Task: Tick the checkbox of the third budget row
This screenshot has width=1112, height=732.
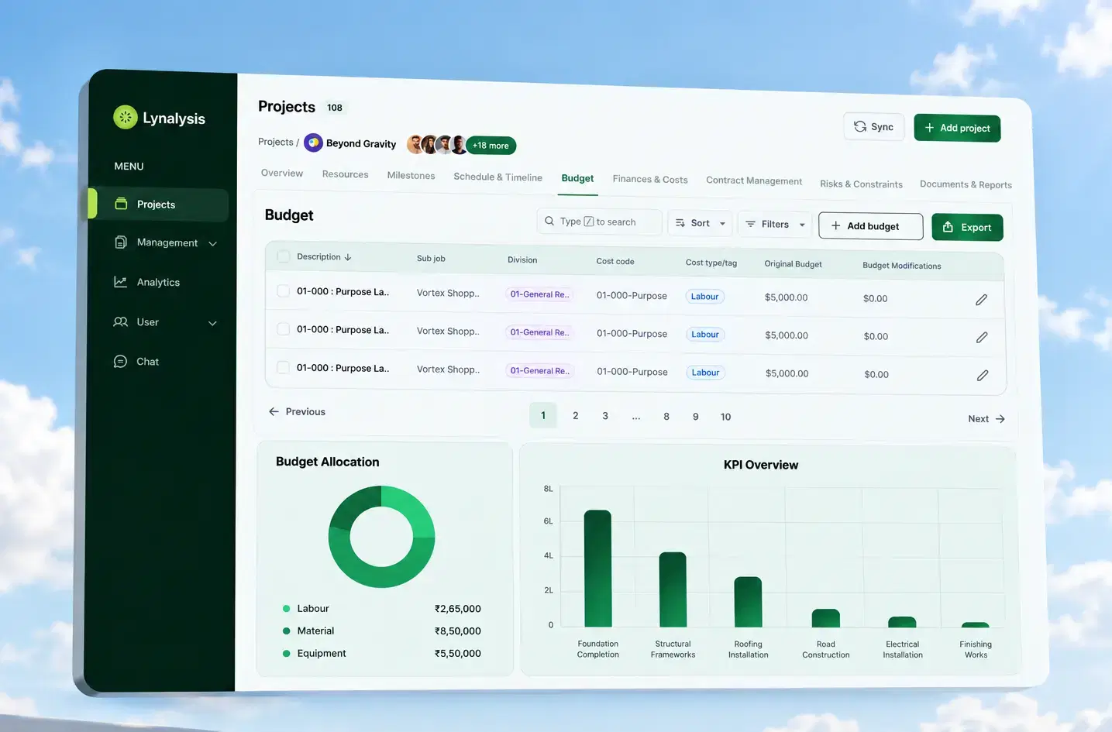Action: pos(284,367)
